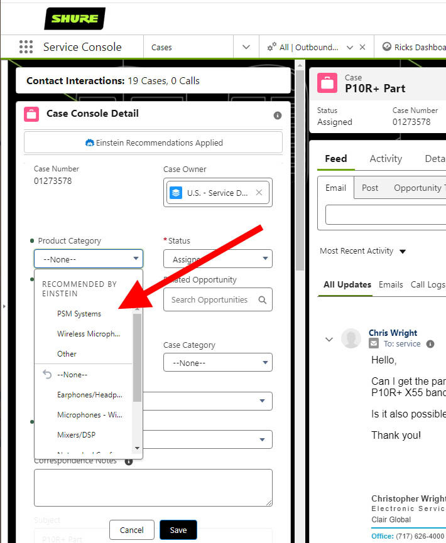This screenshot has width=446, height=543.
Task: Click the Search Opportunities magnifier icon
Action: pyautogui.click(x=263, y=300)
